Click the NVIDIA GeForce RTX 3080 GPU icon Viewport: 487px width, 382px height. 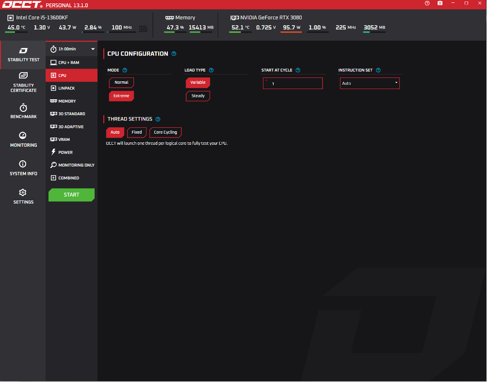234,18
